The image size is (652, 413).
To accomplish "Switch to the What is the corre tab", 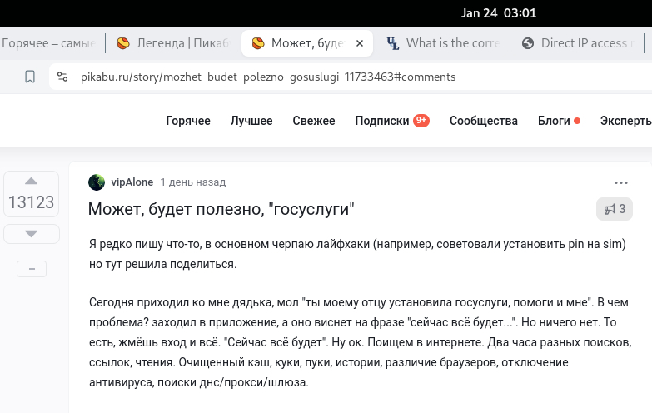I will [x=441, y=43].
